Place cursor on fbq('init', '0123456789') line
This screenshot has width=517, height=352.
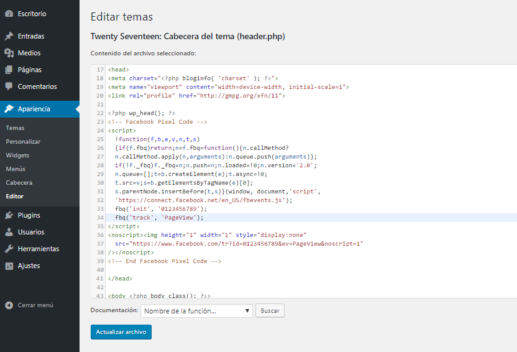pyautogui.click(x=161, y=209)
